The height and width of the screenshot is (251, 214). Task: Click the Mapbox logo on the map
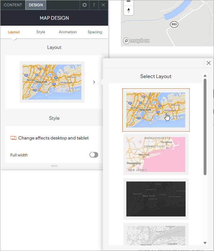[x=136, y=41]
